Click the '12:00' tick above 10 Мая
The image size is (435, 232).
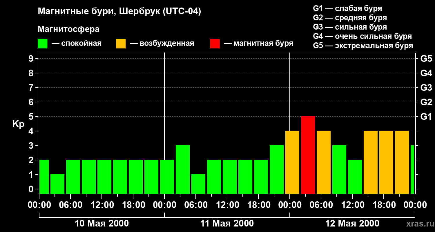(x=102, y=205)
